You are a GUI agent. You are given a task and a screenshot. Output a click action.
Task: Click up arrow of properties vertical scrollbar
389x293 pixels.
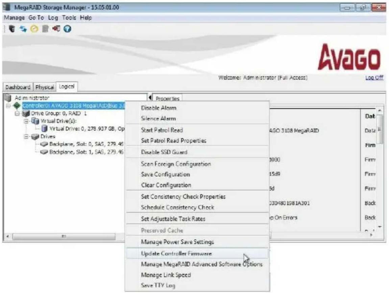(379, 111)
